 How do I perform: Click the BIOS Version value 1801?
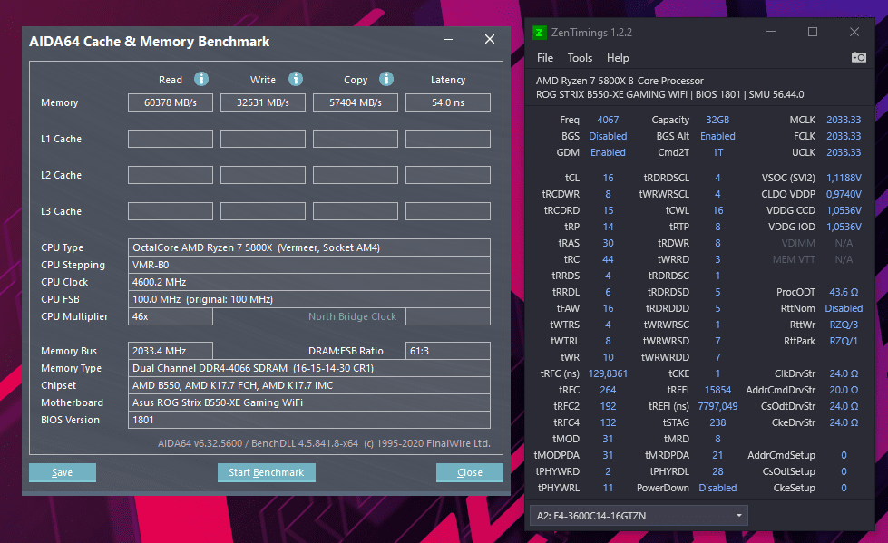click(309, 420)
